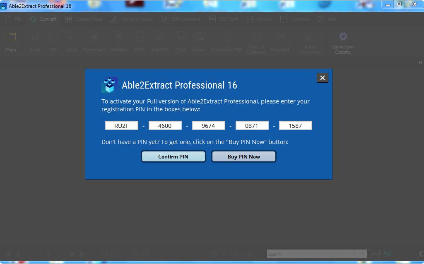Open a file with the Open folder icon
Screen dimensions: 424x264
(10, 36)
